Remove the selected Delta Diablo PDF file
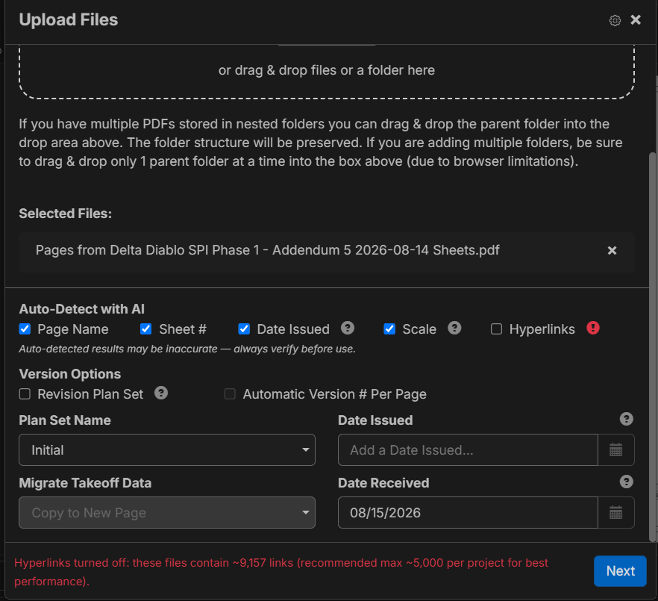Image resolution: width=658 pixels, height=601 pixels. pyautogui.click(x=612, y=250)
